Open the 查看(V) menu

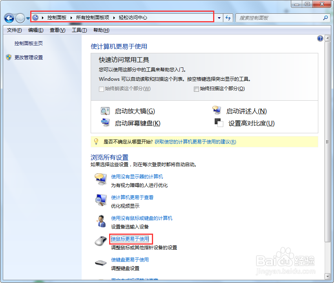click(58, 30)
